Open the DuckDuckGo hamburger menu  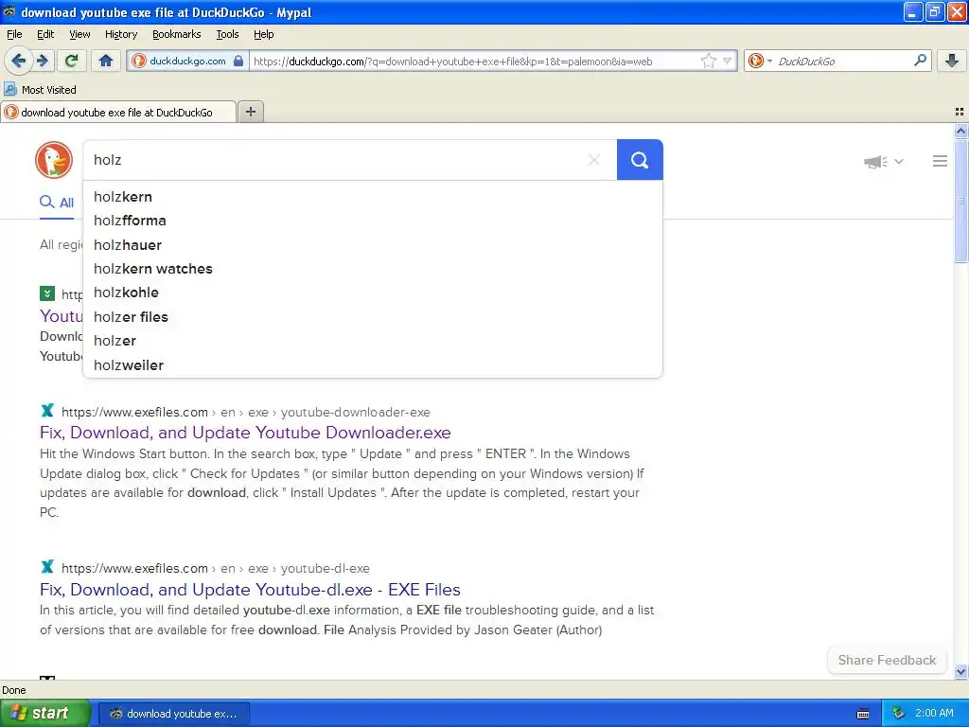click(x=940, y=161)
